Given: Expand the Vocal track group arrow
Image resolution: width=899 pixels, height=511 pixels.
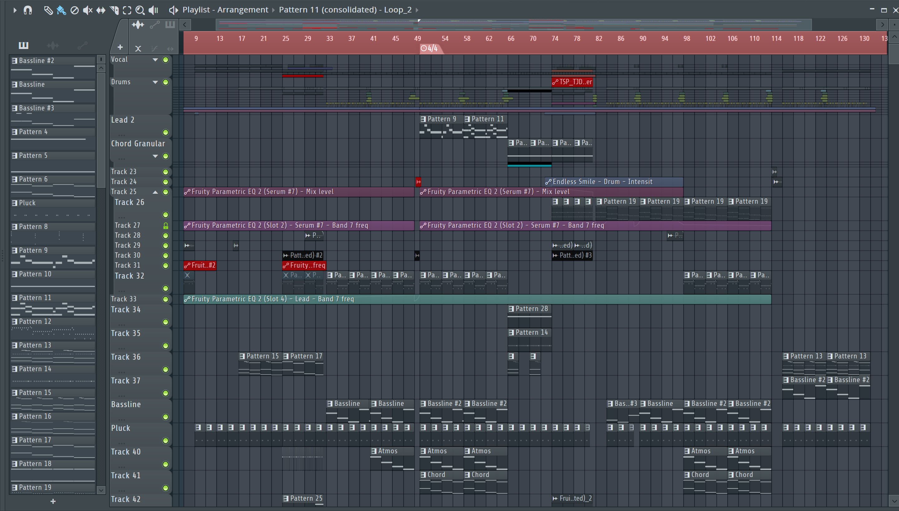Looking at the screenshot, I should [x=155, y=60].
